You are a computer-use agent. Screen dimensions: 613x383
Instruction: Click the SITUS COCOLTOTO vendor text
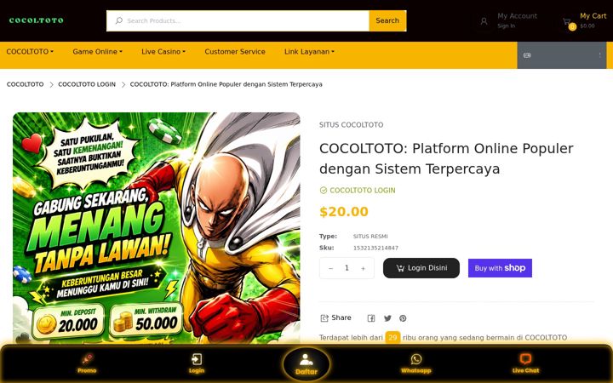click(x=351, y=124)
